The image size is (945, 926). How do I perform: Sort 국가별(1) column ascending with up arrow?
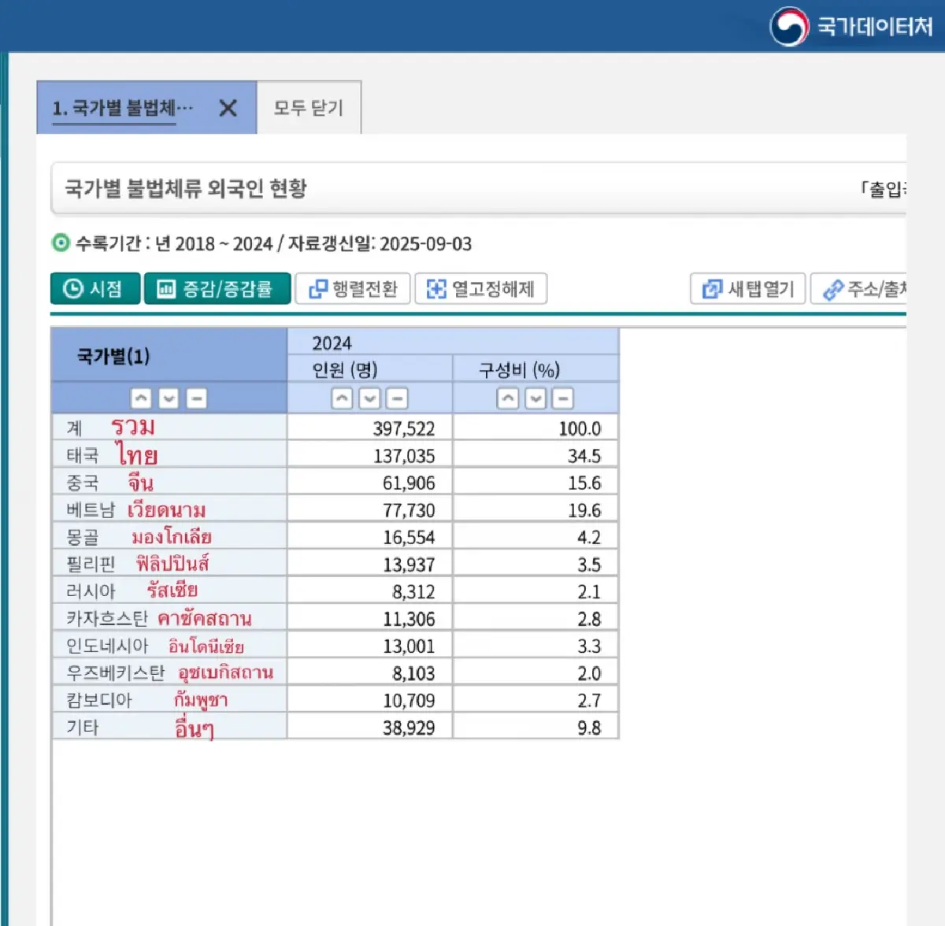[x=141, y=398]
